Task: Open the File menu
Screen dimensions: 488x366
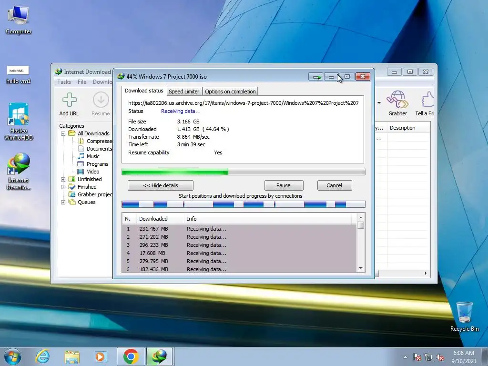Action: coord(82,82)
